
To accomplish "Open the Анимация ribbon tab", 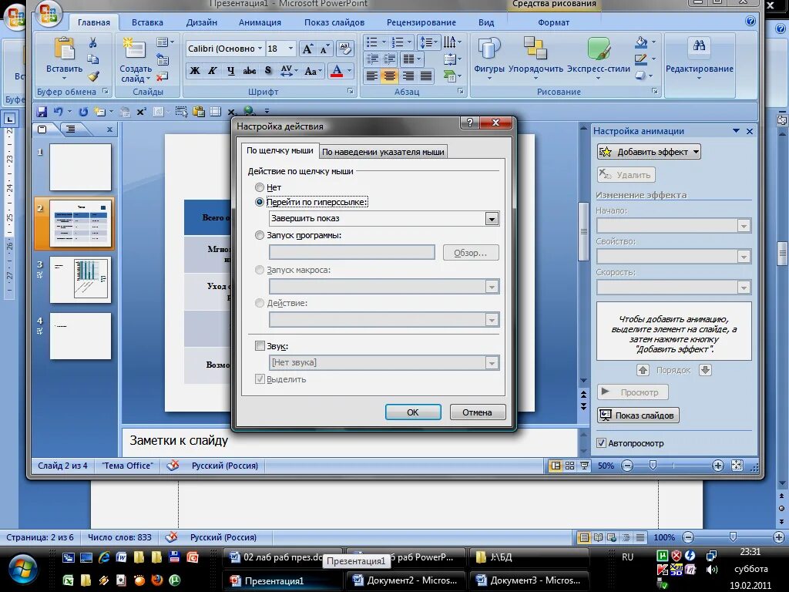I will pyautogui.click(x=260, y=22).
